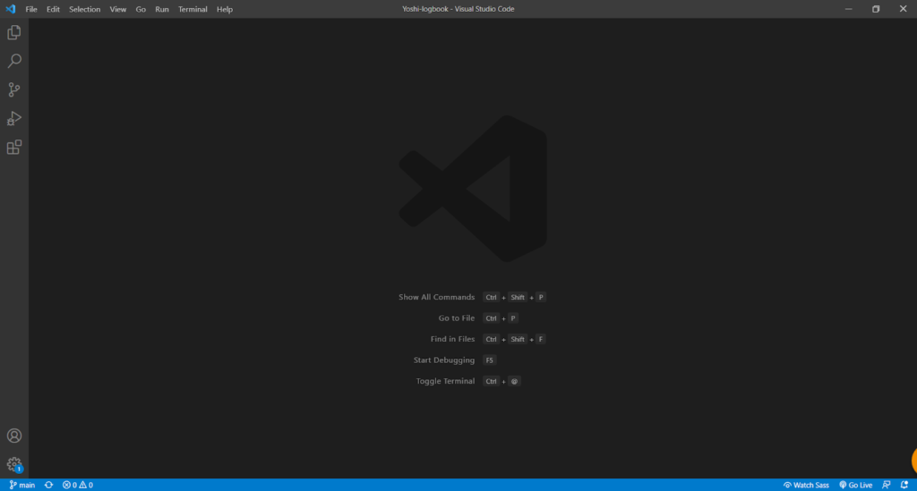Open the Selection menu
The height and width of the screenshot is (491, 917).
tap(85, 9)
